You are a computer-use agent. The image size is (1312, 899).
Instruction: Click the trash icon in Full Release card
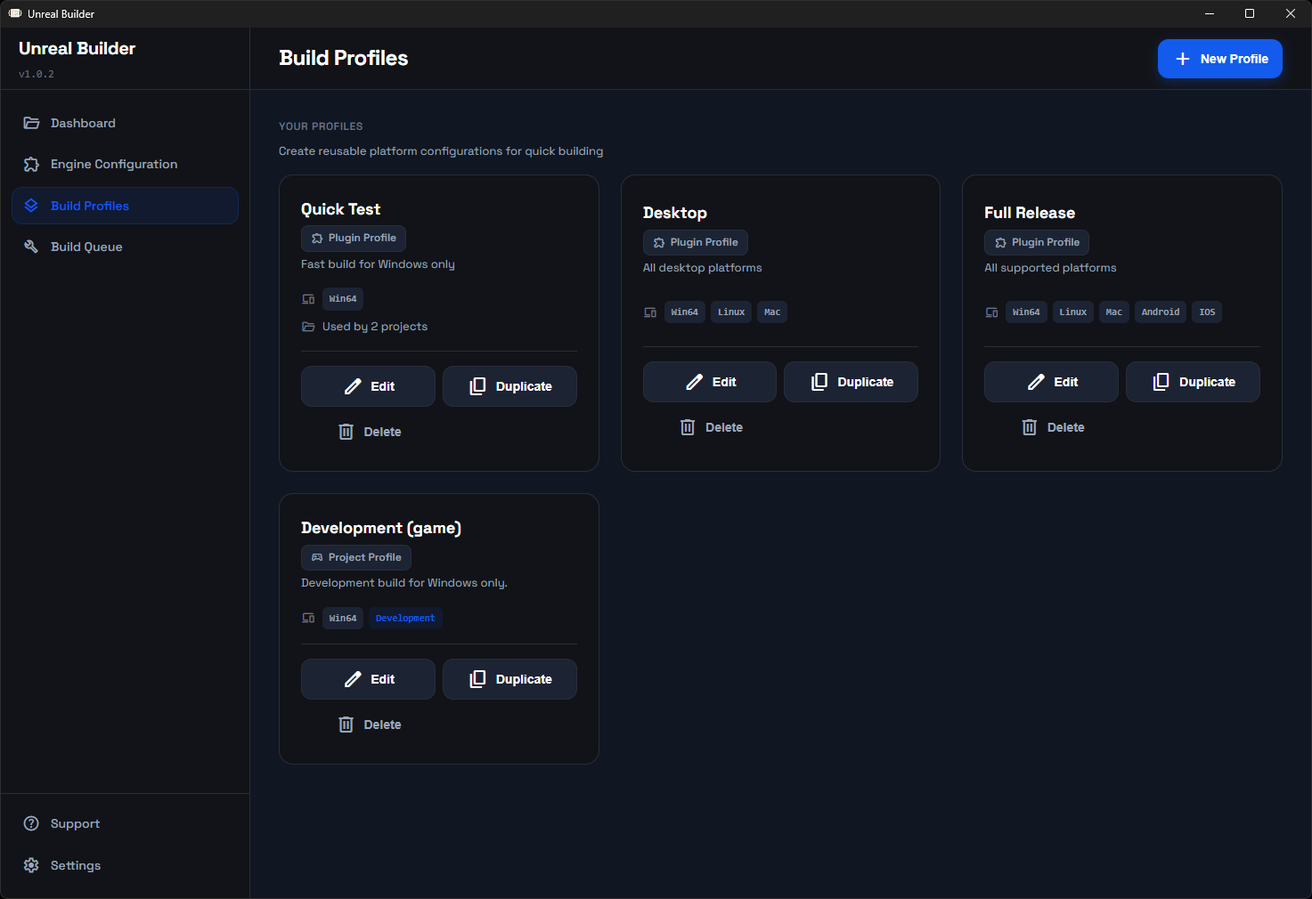[1030, 427]
